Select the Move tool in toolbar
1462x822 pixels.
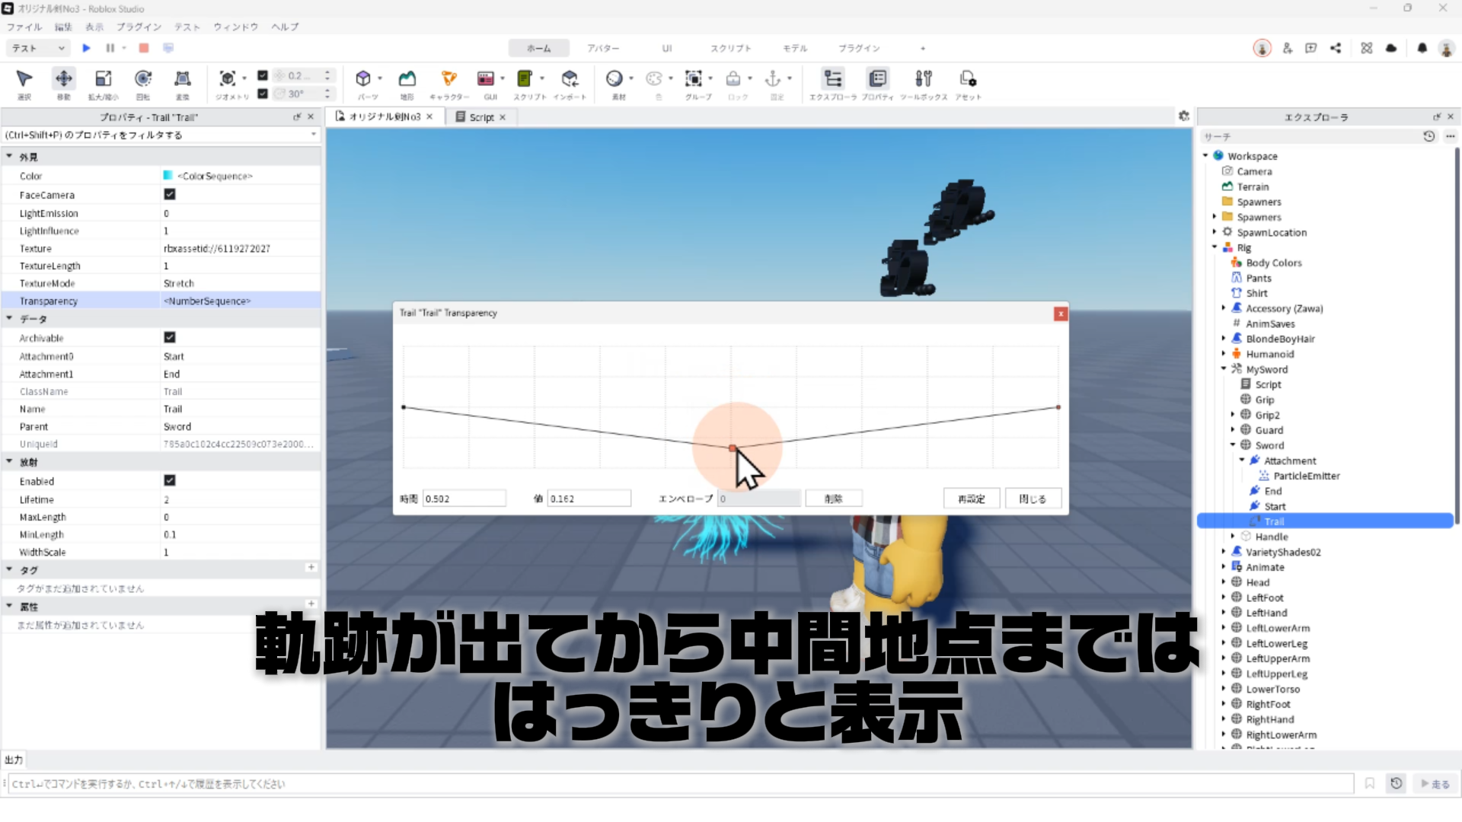63,78
